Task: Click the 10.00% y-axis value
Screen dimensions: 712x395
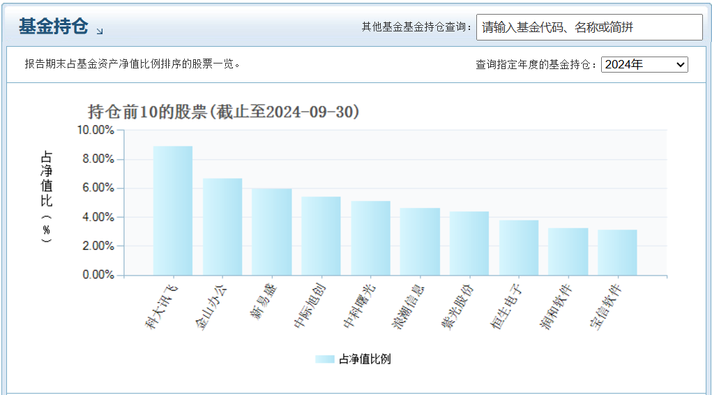Action: [x=96, y=130]
